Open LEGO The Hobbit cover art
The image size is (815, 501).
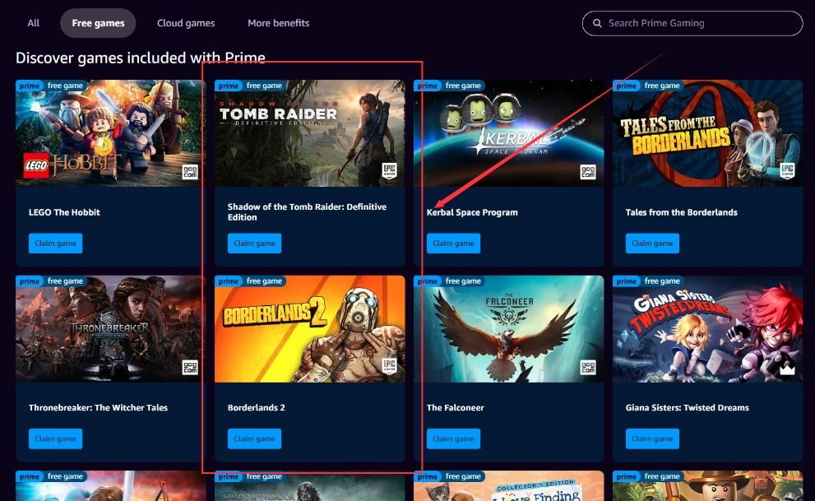[111, 133]
